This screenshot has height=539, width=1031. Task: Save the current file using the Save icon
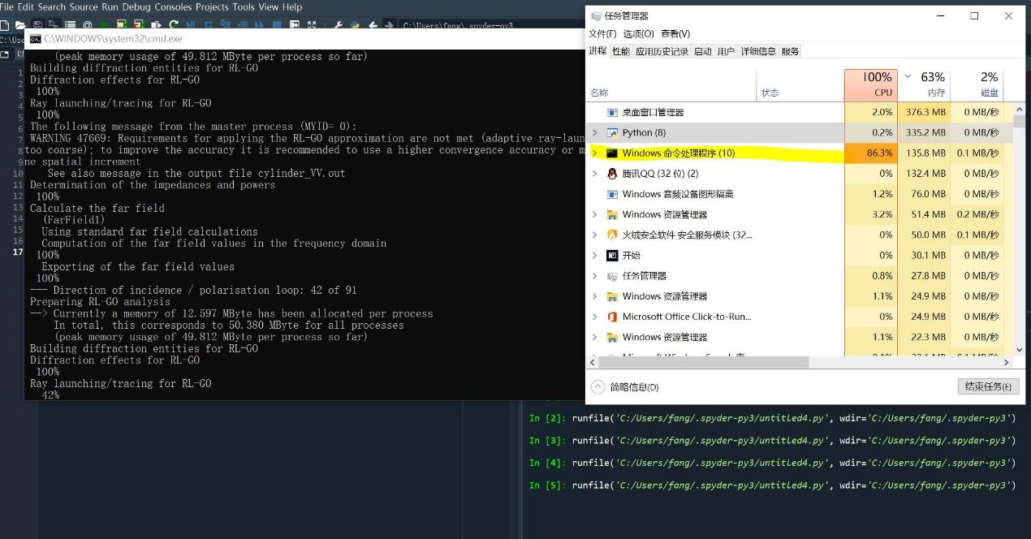coord(38,25)
